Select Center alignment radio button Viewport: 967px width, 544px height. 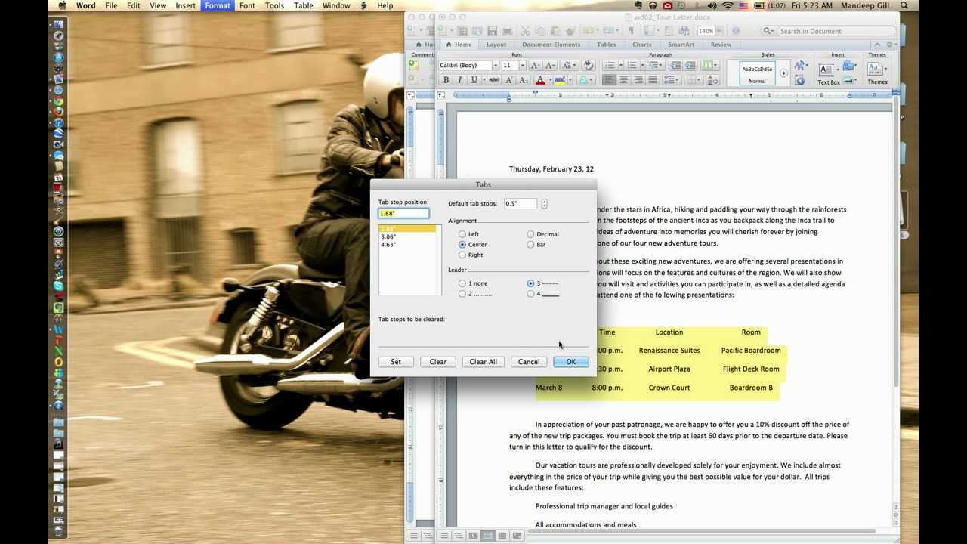coord(462,245)
